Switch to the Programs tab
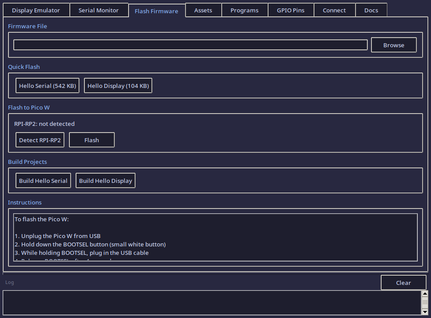The height and width of the screenshot is (318, 431). click(244, 10)
